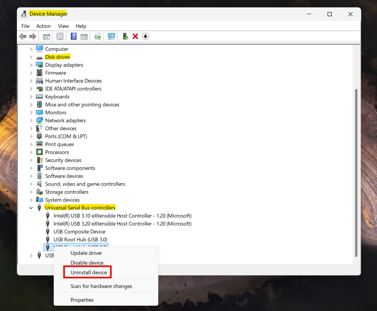The width and height of the screenshot is (377, 311).
Task: Select Intel(R) USB 3.10 eXtensible Host Controller
Action: [122, 216]
